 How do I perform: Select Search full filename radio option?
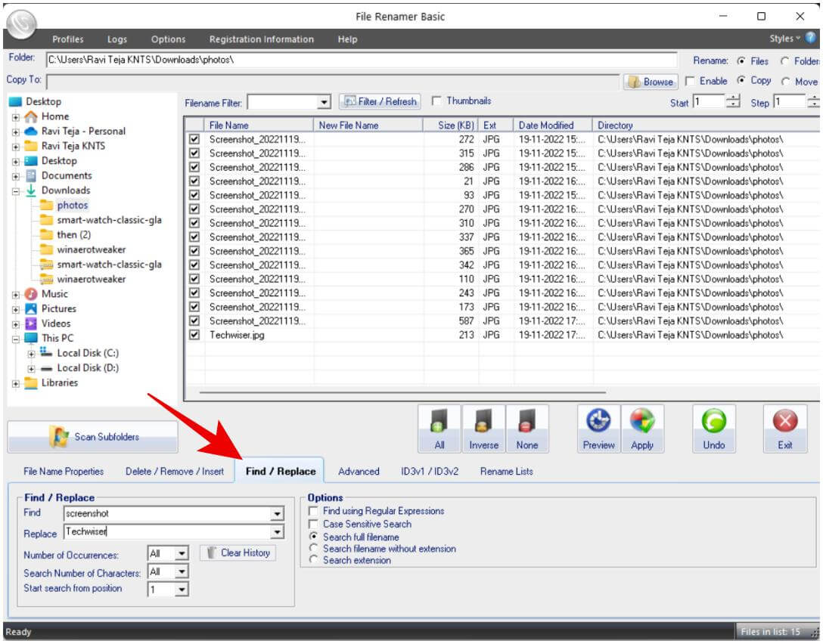(313, 537)
